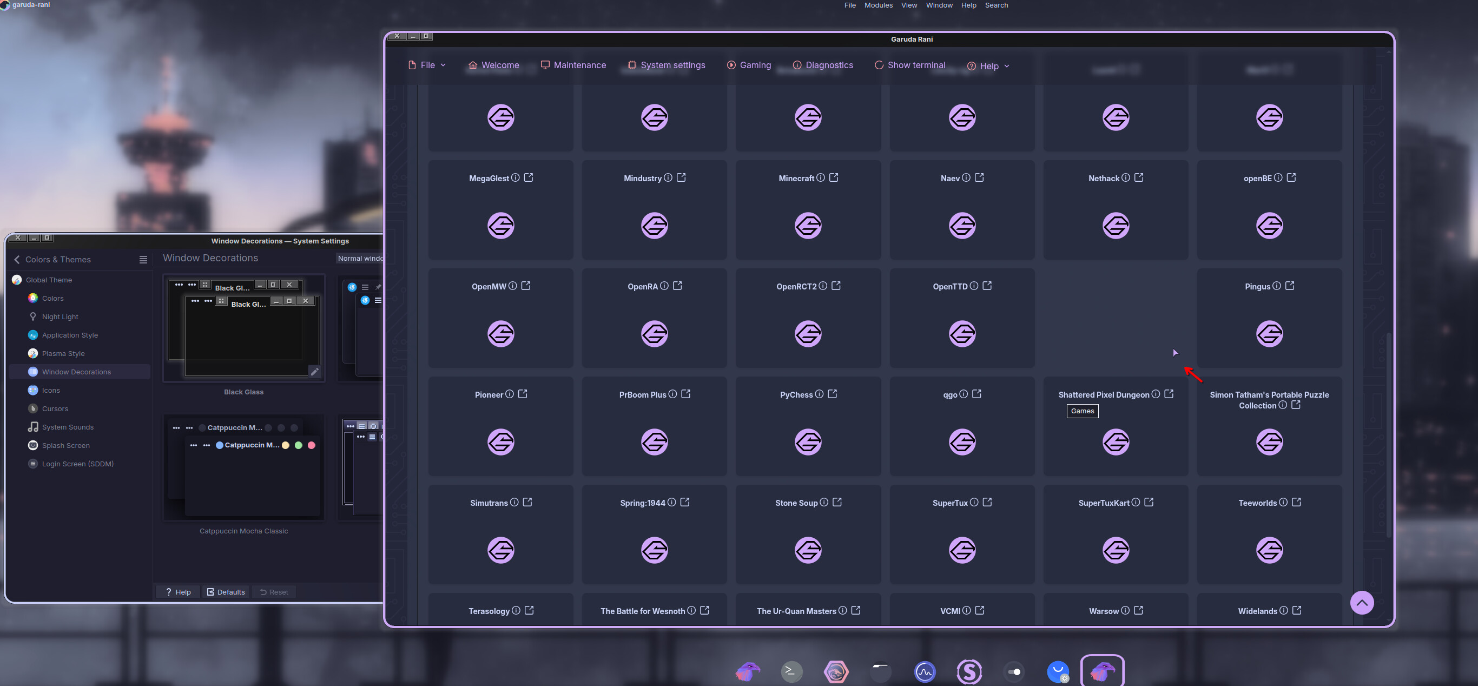Viewport: 1478px width, 686px height.
Task: Switch to the Welcome tab
Action: 493,65
